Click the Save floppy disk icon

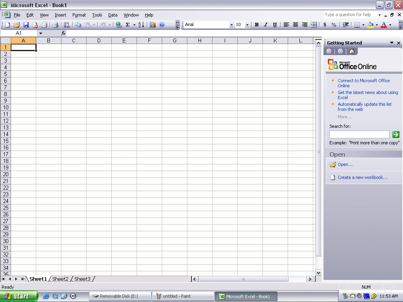(x=26, y=25)
